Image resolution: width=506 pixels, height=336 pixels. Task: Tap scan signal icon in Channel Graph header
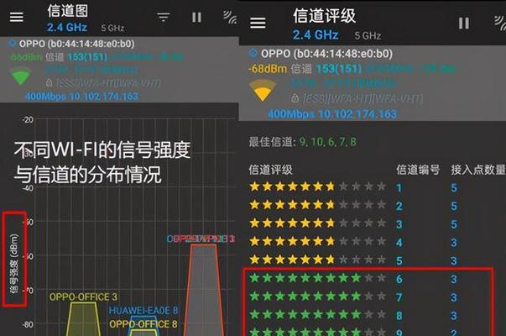230,17
